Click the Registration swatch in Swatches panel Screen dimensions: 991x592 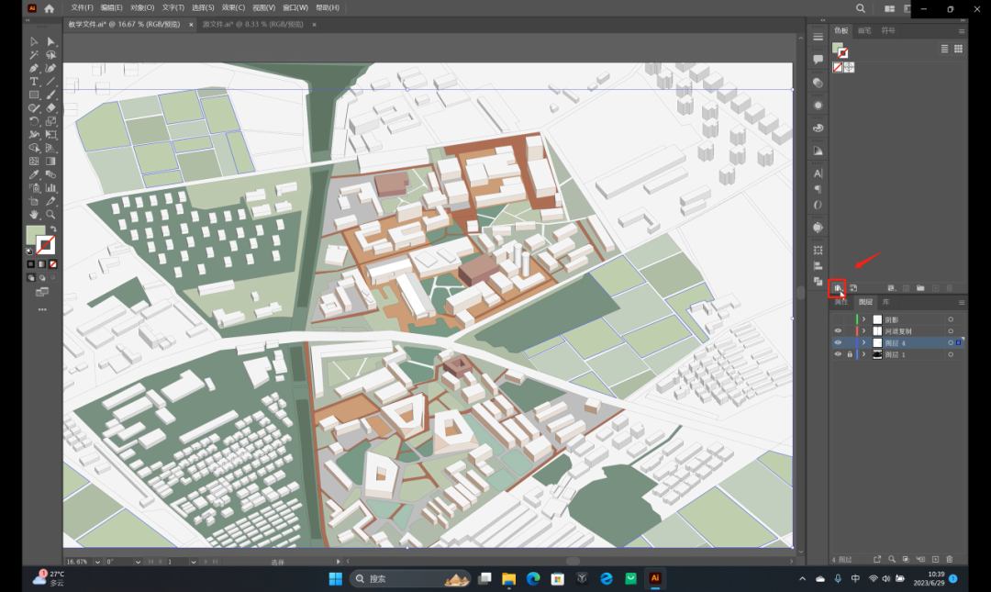pyautogui.click(x=849, y=67)
